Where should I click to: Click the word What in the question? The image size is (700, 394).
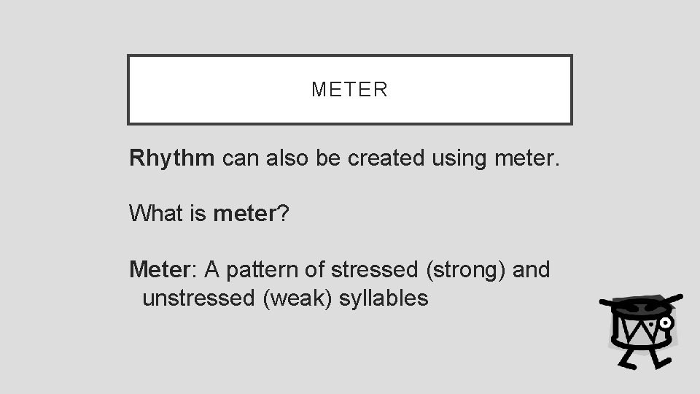156,212
